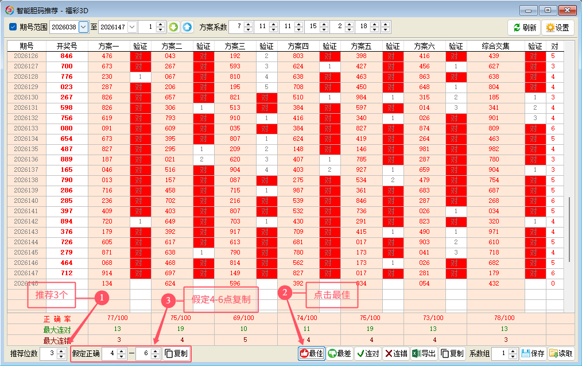Click draw number 889 in row 2026136
Viewport: 582px width, 366px height.
click(67, 159)
